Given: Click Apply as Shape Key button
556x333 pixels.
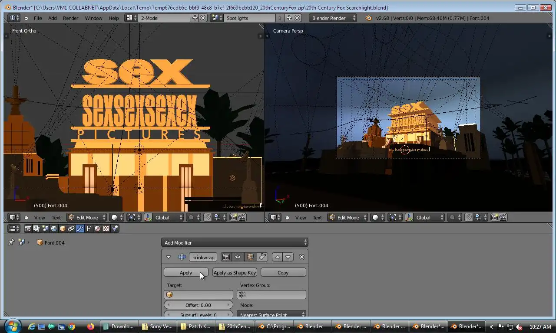Looking at the screenshot, I should click(235, 272).
